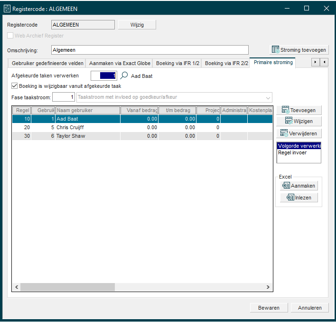Screen dimensions: 336x322
Task: Click the Administratie column header
Action: point(234,110)
